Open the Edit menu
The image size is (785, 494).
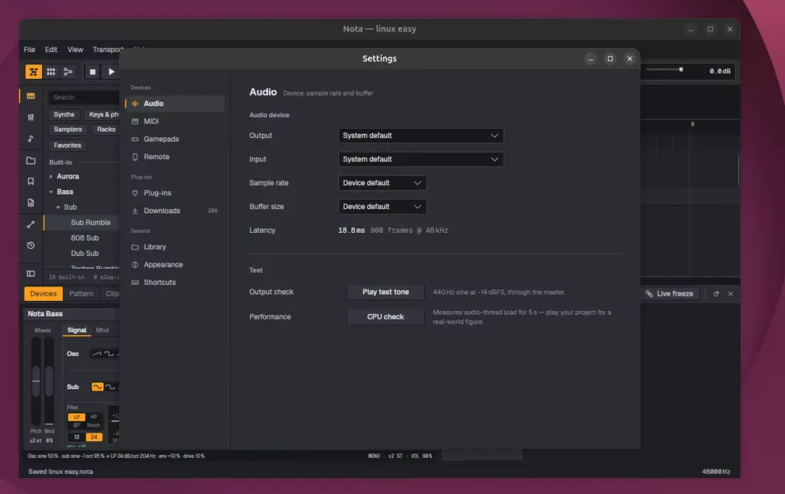[51, 50]
